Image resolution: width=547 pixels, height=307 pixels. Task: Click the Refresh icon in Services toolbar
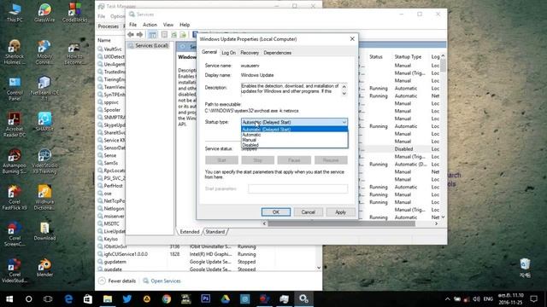click(x=174, y=34)
